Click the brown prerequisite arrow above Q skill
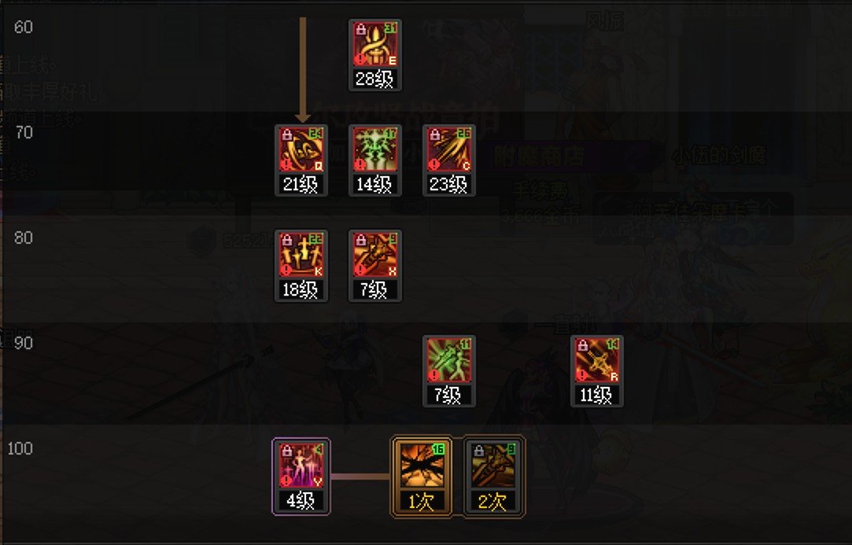This screenshot has height=545, width=852. coord(303,69)
